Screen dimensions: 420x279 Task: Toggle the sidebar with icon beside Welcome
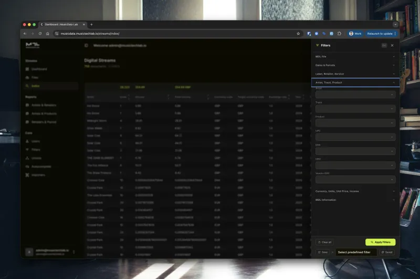tap(86, 45)
